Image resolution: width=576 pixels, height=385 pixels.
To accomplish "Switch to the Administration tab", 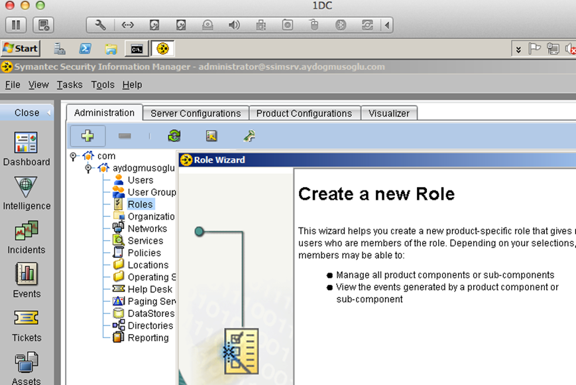I will tap(104, 113).
